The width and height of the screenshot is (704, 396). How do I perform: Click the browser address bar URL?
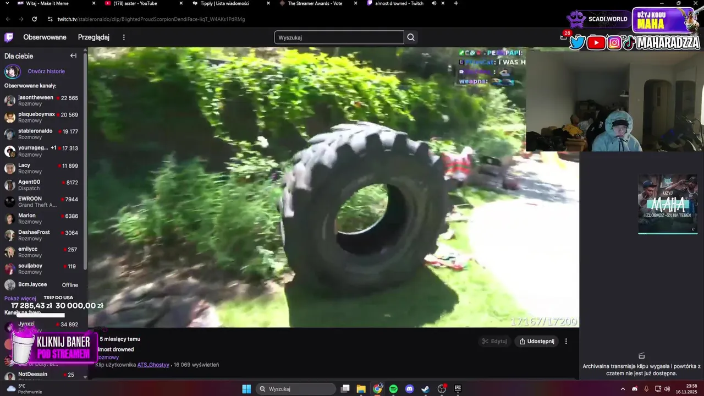coord(151,19)
